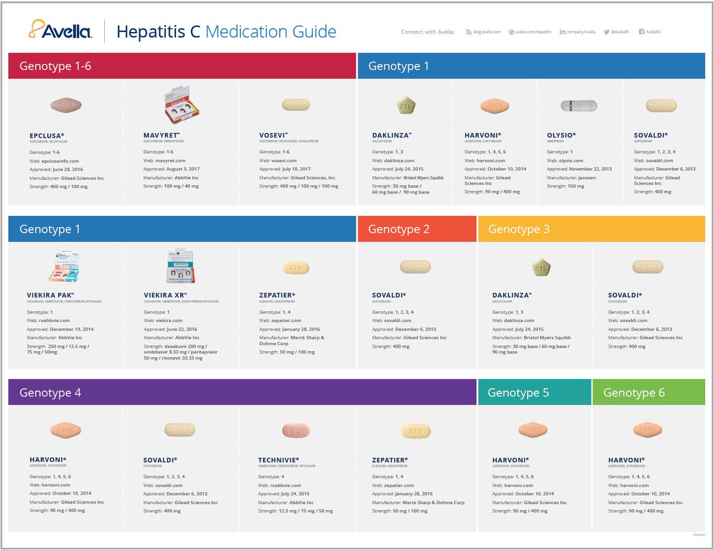Open the blog.avella.com link
The image size is (714, 550).
pos(487,32)
